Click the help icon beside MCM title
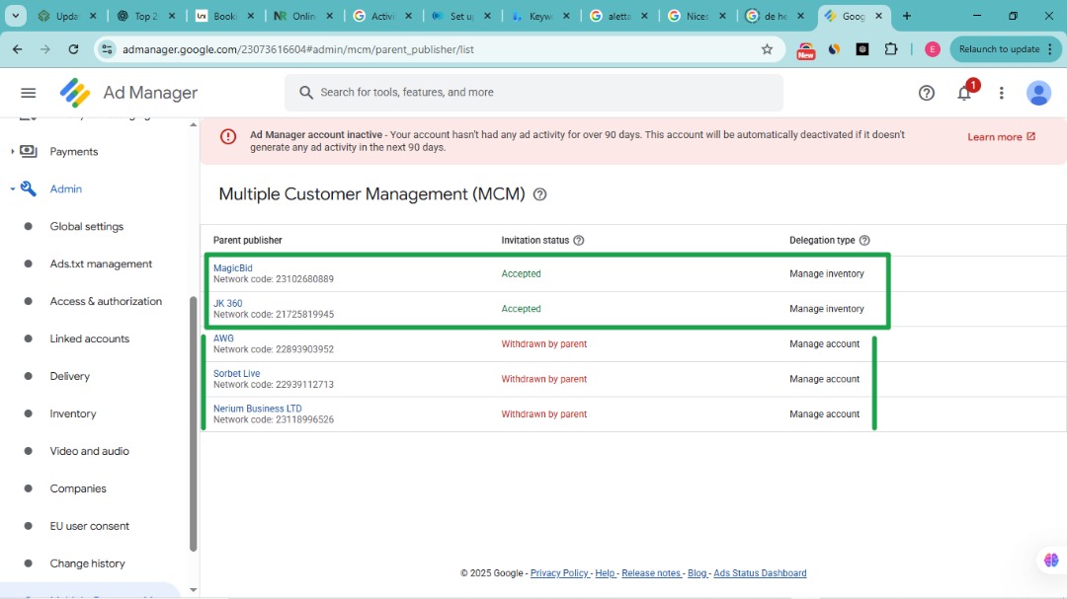This screenshot has height=599, width=1067. coord(539,194)
